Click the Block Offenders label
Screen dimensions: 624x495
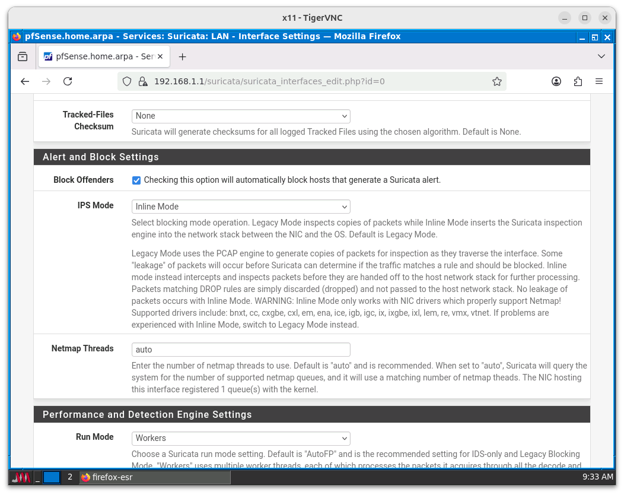coord(84,180)
